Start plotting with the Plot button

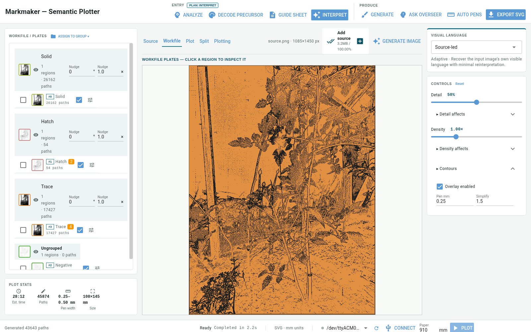(462, 328)
